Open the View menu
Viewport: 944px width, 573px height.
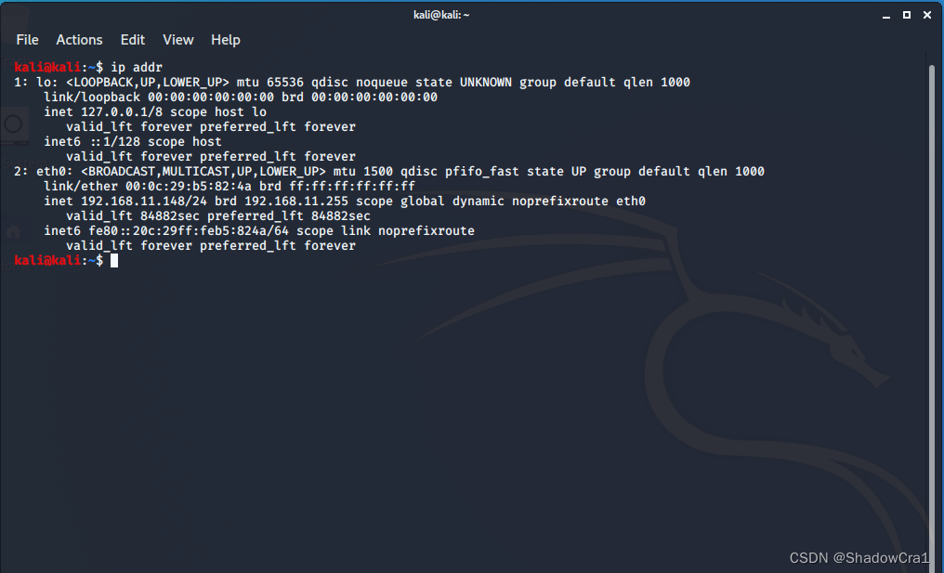coord(178,40)
